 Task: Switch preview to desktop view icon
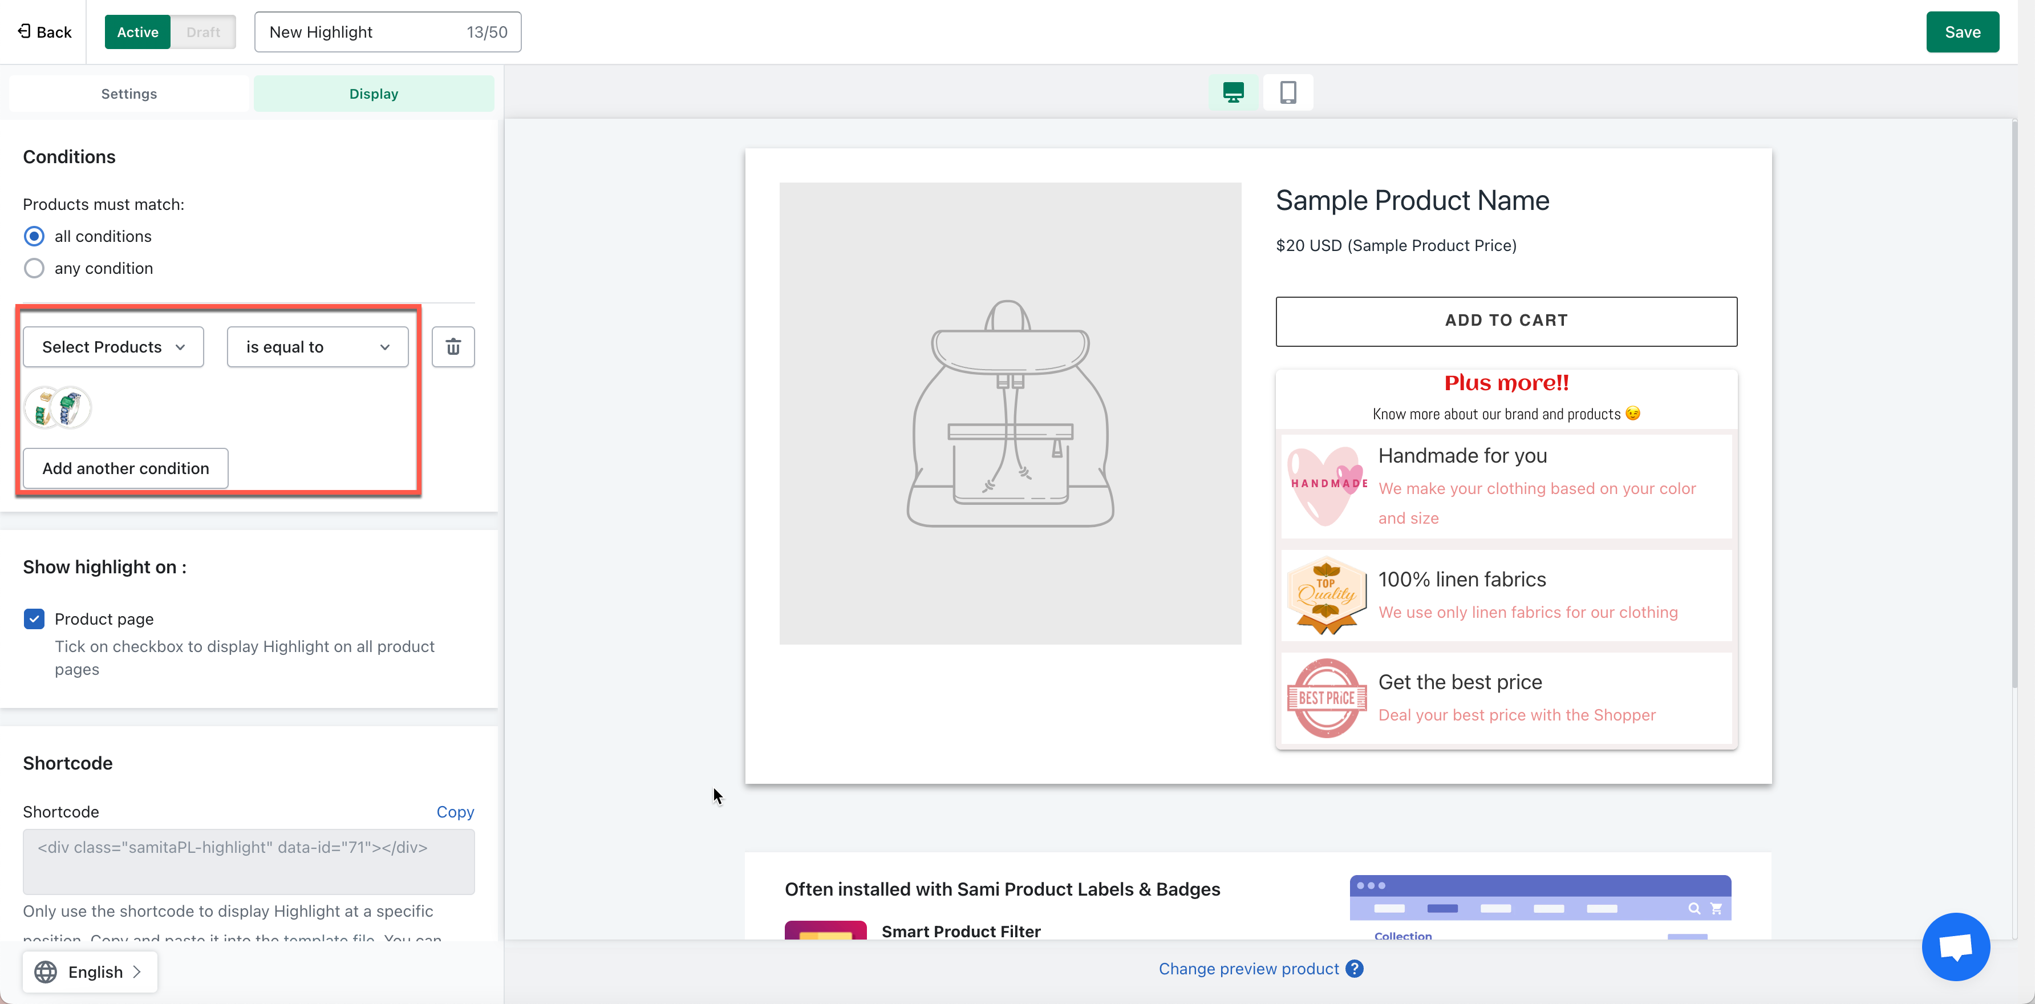(1233, 92)
